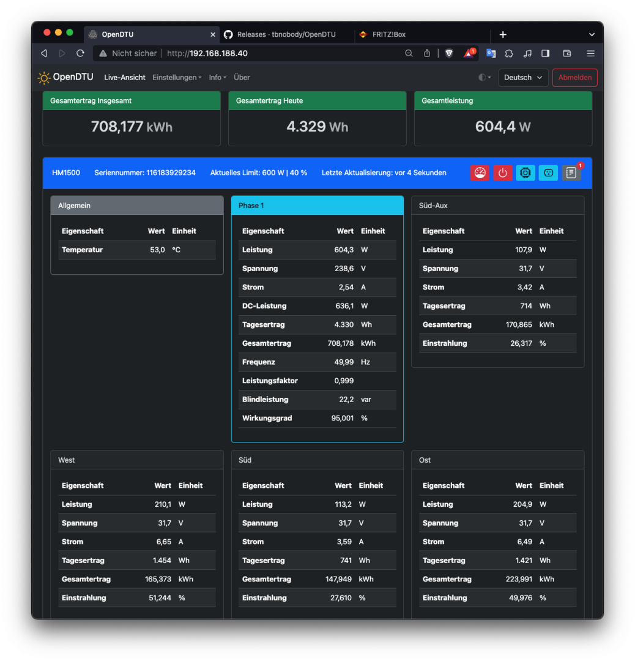Click the red power on/off icon button
This screenshot has width=635, height=661.
pos(502,173)
